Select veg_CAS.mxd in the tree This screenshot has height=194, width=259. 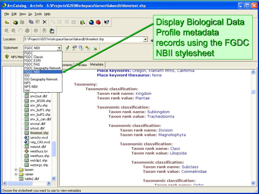40,142
